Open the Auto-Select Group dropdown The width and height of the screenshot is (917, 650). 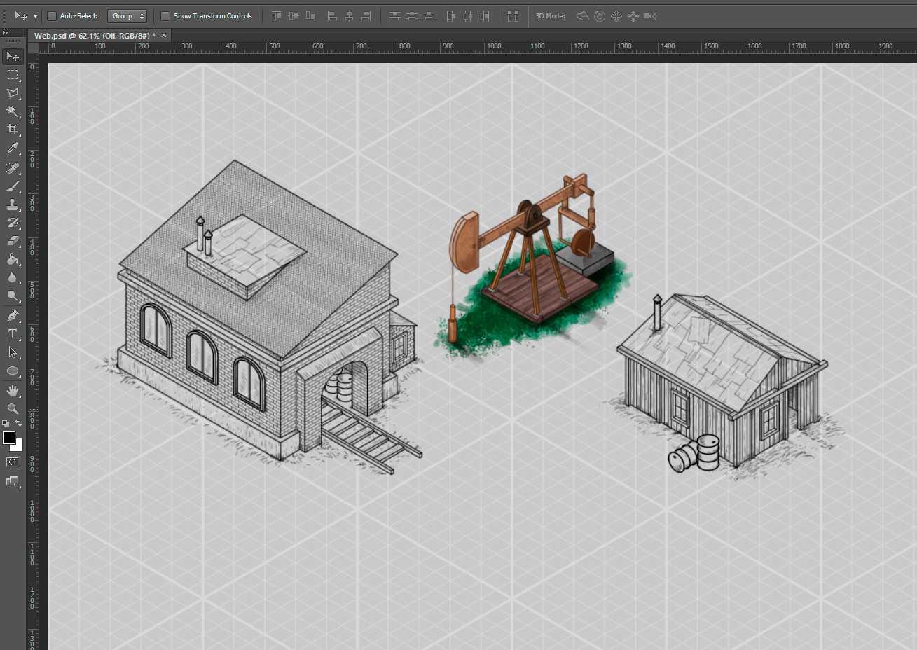point(127,15)
